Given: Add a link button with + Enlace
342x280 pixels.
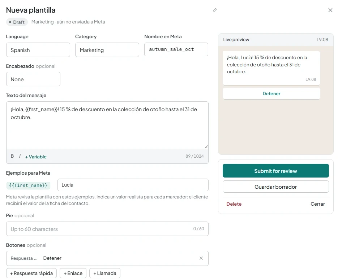Looking at the screenshot, I should [x=73, y=273].
